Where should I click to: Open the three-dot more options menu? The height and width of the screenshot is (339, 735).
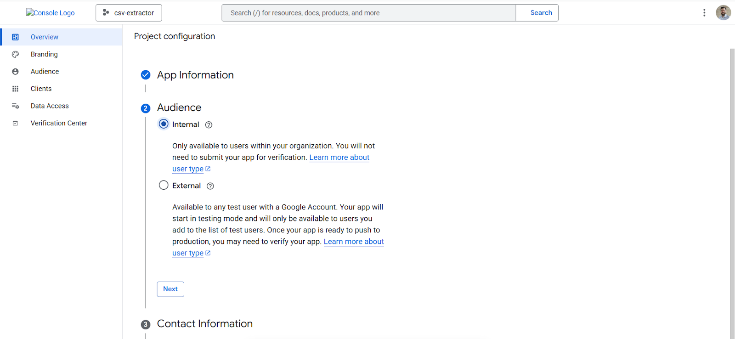click(704, 13)
